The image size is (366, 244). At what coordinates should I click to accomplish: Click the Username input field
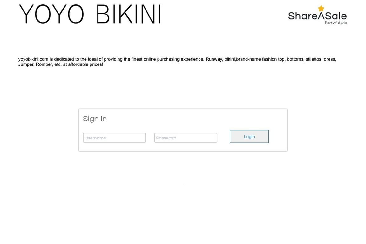[x=114, y=138]
